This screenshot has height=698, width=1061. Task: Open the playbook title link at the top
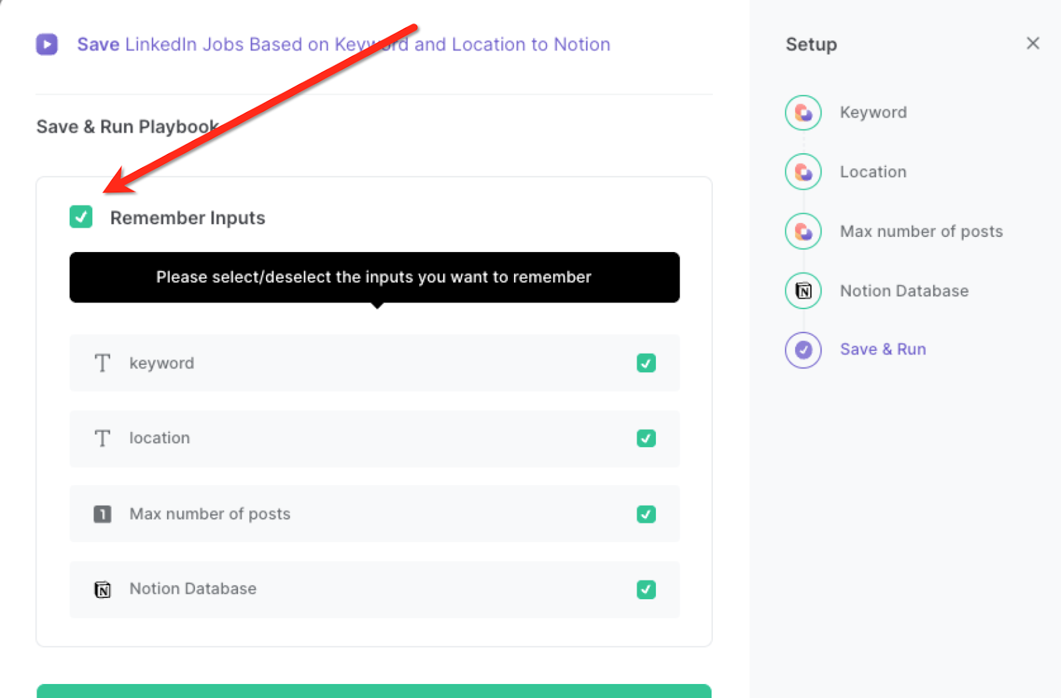click(x=345, y=44)
